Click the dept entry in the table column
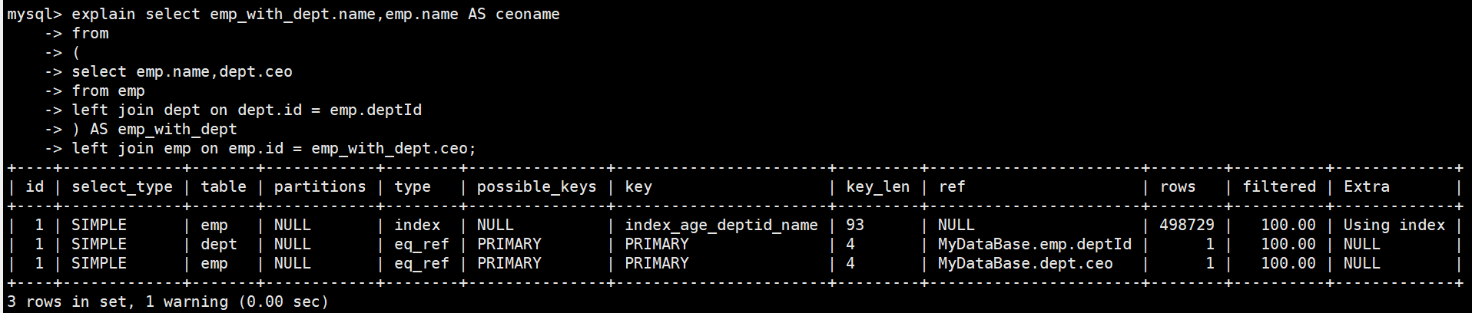1472x313 pixels. tap(218, 245)
